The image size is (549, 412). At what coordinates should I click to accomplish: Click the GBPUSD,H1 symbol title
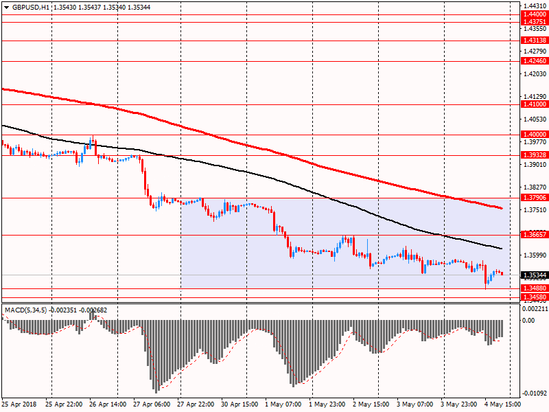30,8
